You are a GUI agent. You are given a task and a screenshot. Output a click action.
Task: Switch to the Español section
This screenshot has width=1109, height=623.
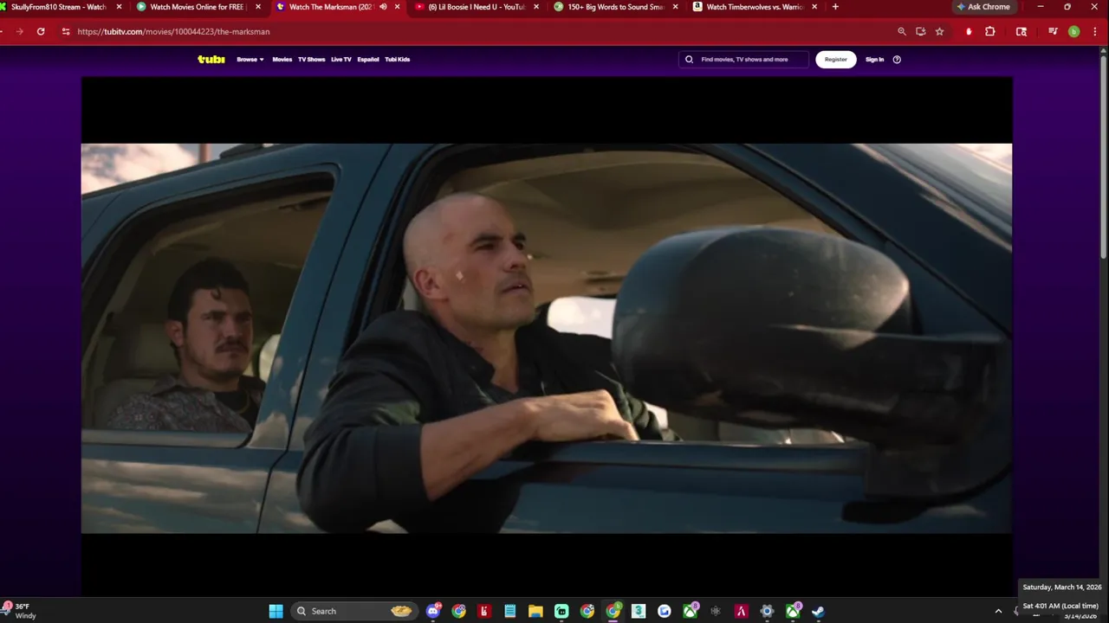(x=368, y=60)
